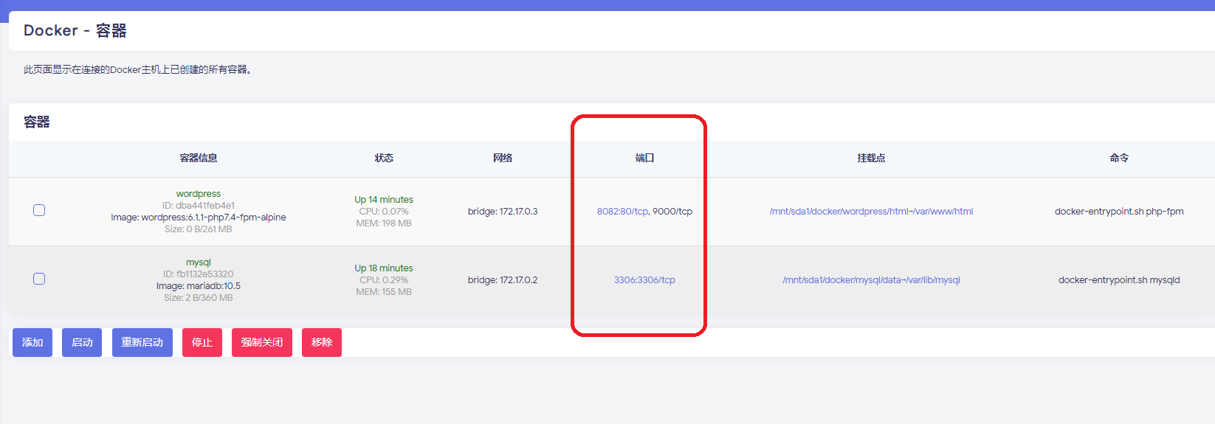
Task: Click the Up 14 minutes status text
Action: tap(384, 200)
